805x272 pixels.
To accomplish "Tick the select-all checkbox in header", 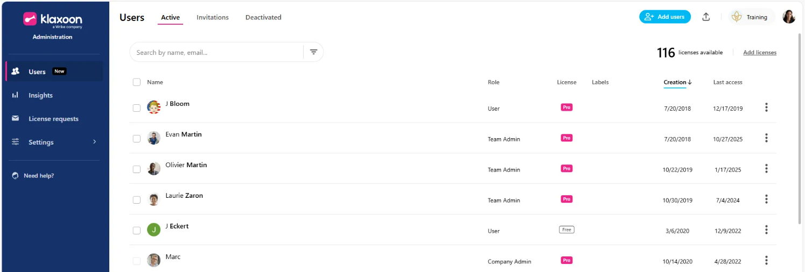I will tap(137, 82).
